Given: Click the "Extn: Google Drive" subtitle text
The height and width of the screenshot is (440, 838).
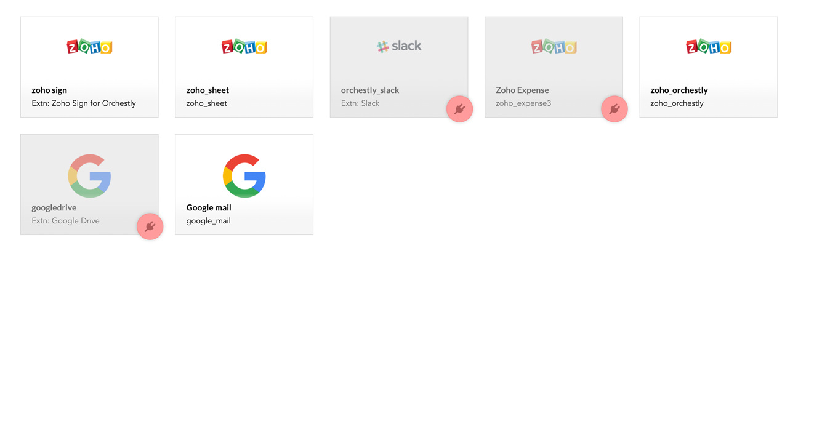Looking at the screenshot, I should coord(65,221).
